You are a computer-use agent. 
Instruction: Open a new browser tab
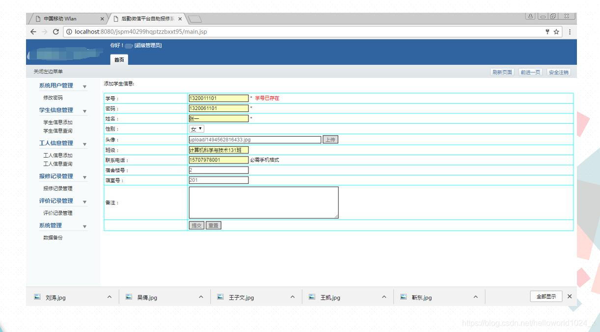point(195,19)
